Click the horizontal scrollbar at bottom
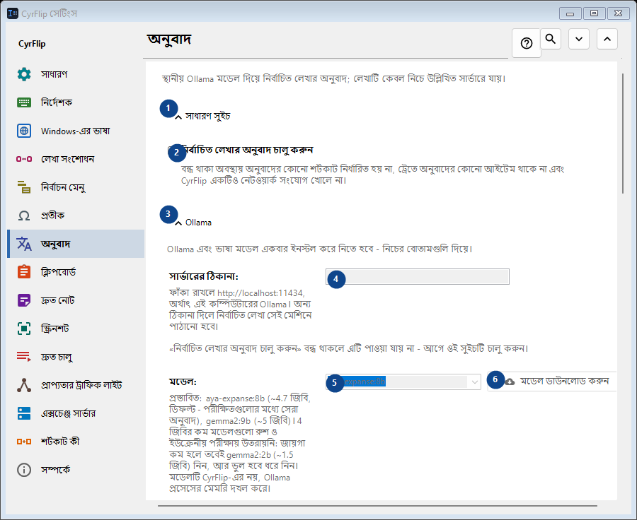 pos(377,506)
